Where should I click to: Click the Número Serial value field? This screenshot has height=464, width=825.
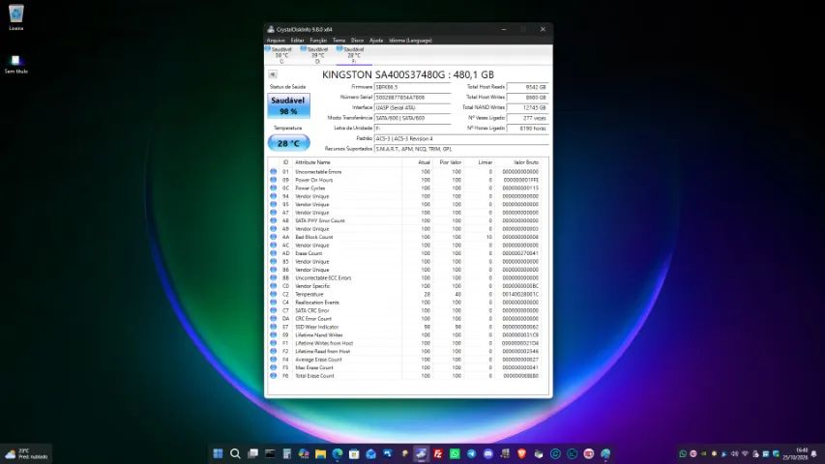[x=412, y=98]
